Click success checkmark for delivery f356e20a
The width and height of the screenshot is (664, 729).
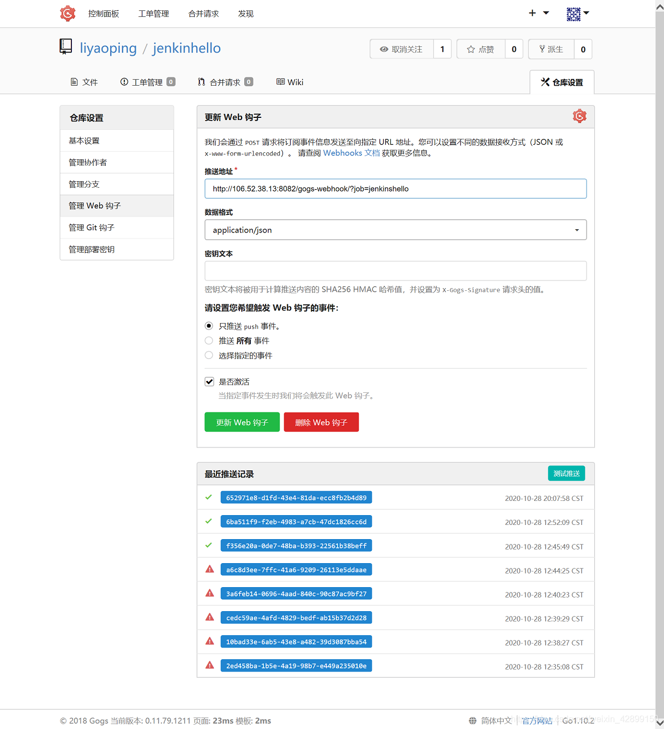point(209,545)
